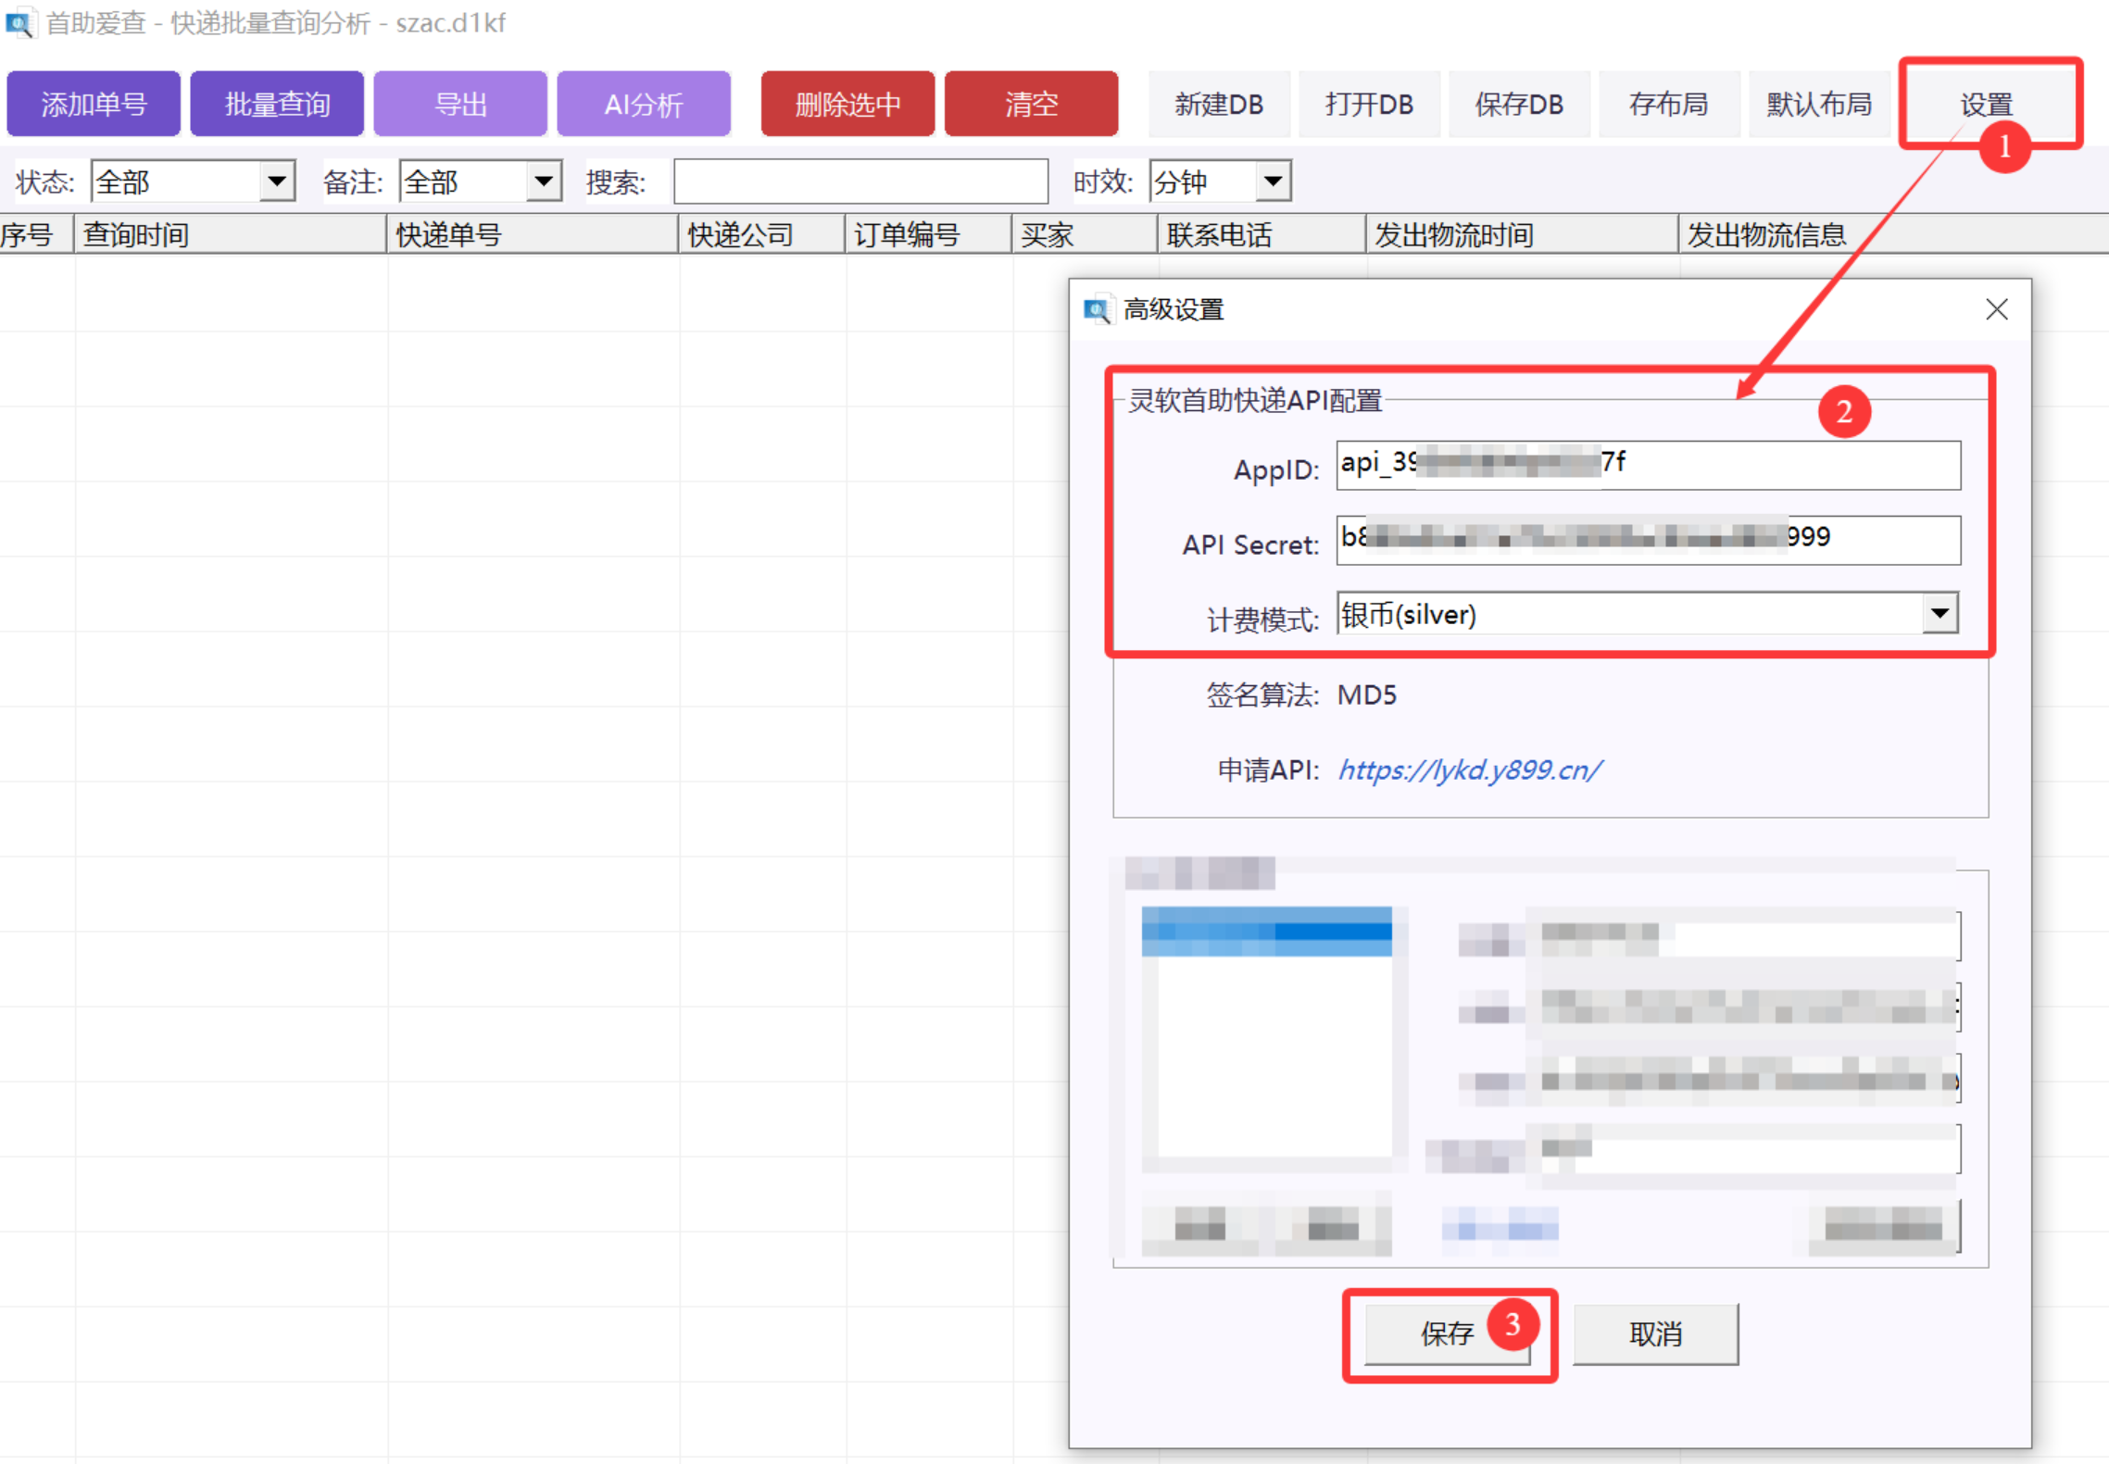This screenshot has height=1464, width=2109.
Task: Click the 发出物流时间 column header
Action: click(1523, 234)
